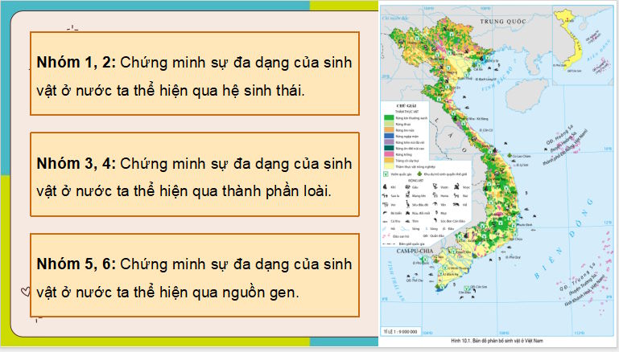The height and width of the screenshot is (352, 619).
Task: Click the 'Mực' squid legend icon
Action: tap(436, 212)
